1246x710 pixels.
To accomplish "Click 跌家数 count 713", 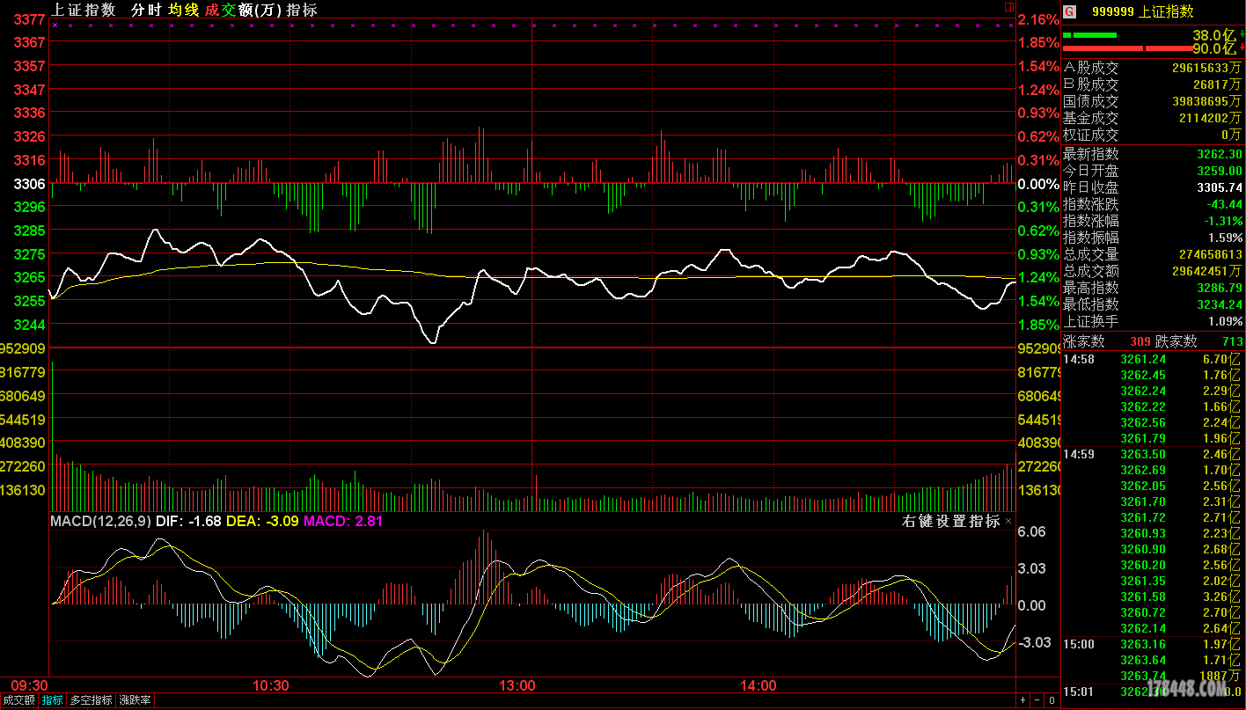I will pos(1233,341).
